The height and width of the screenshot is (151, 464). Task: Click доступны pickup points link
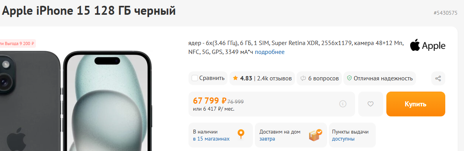pos(343,139)
